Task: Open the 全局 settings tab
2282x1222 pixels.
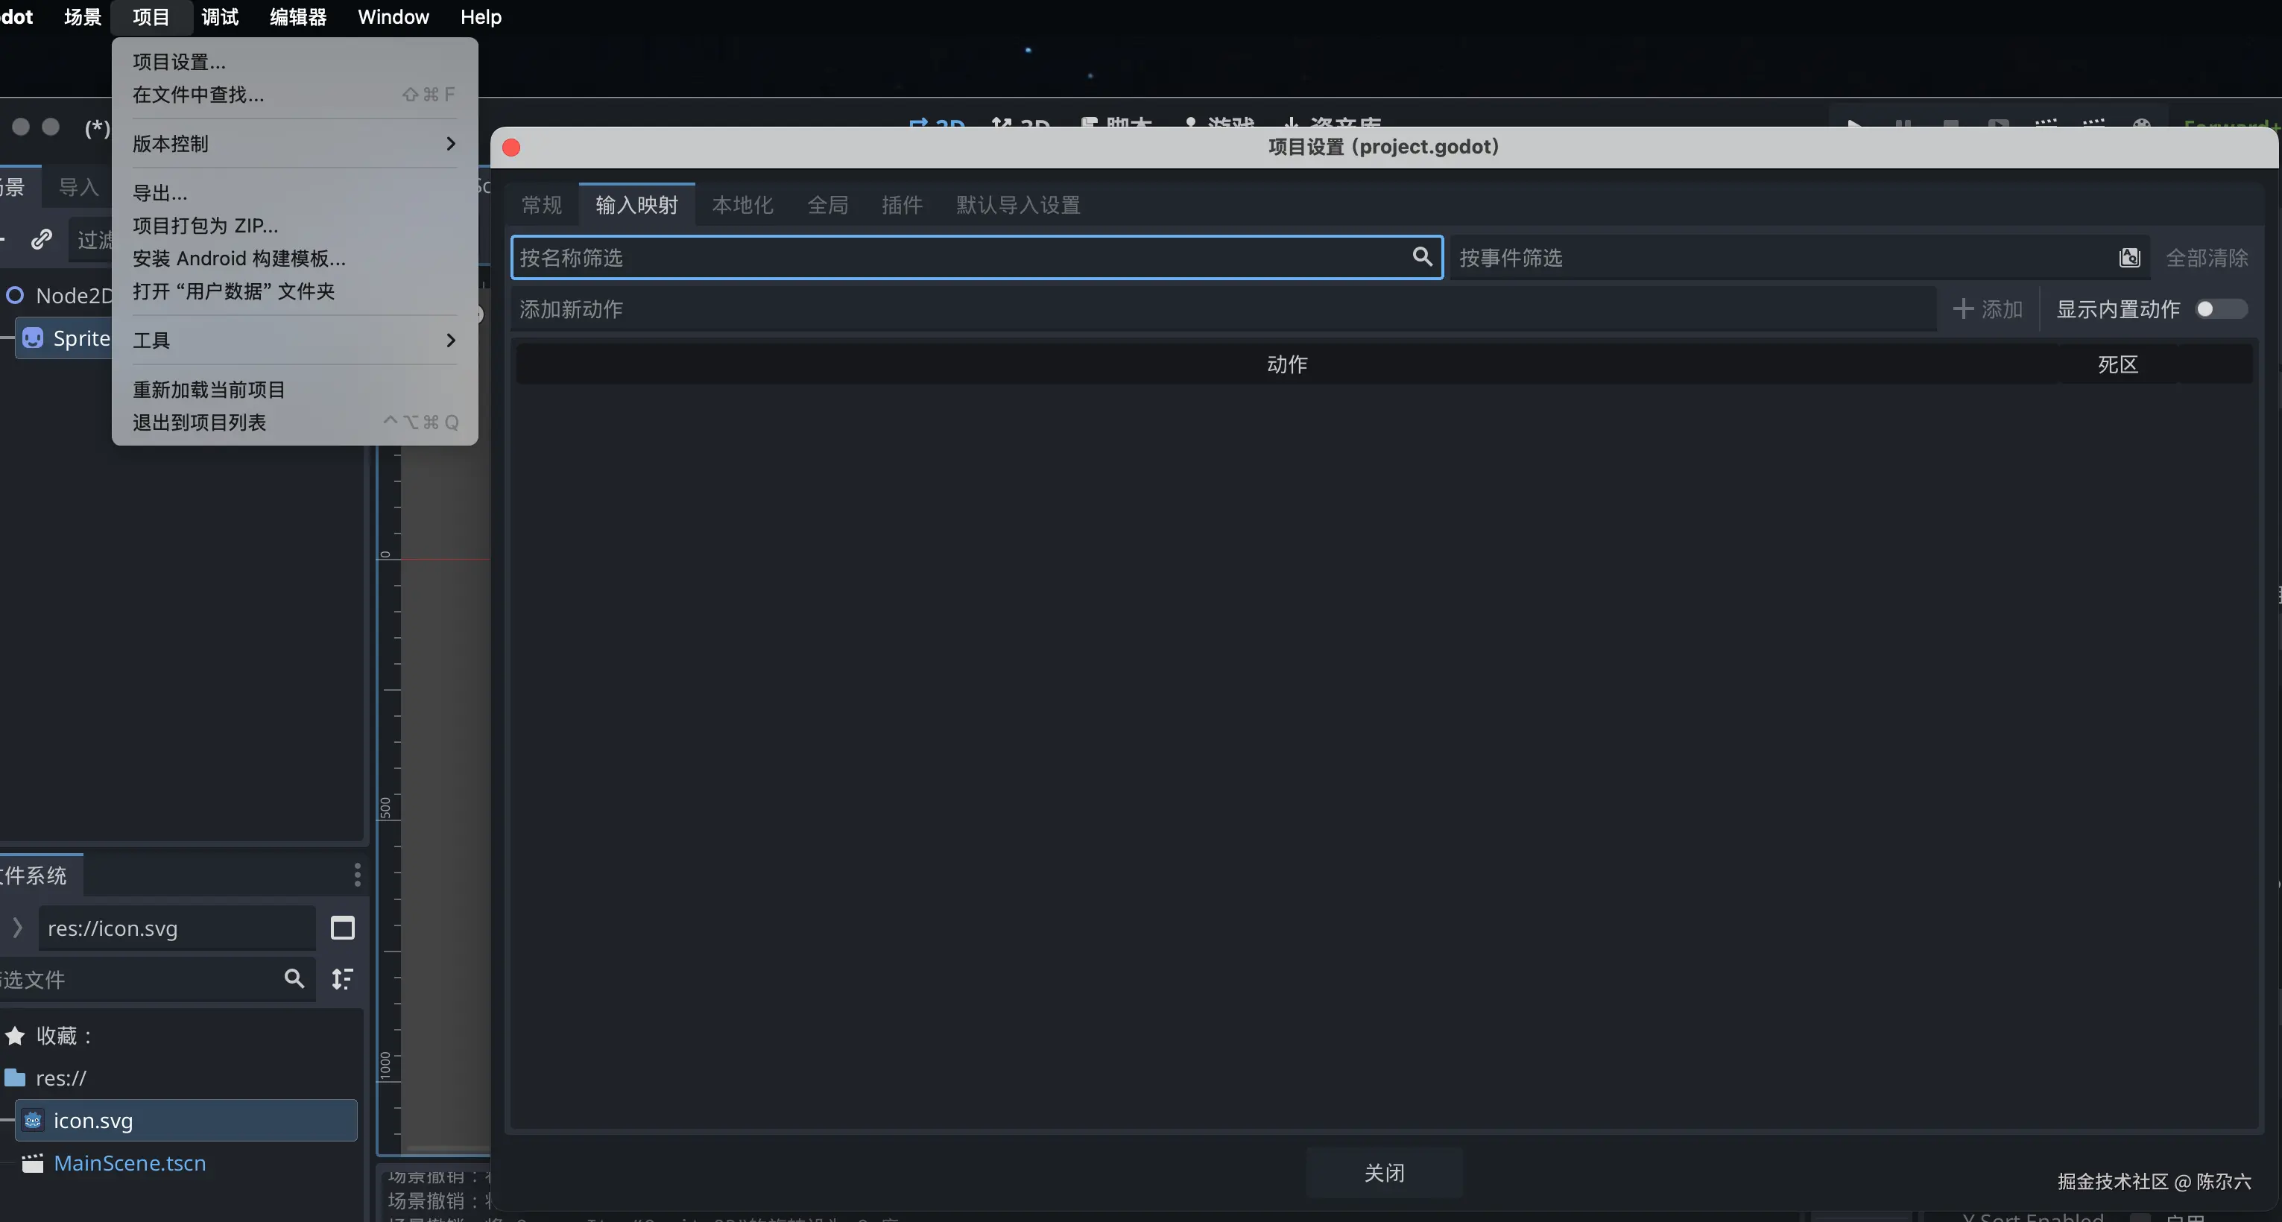Action: click(x=826, y=206)
